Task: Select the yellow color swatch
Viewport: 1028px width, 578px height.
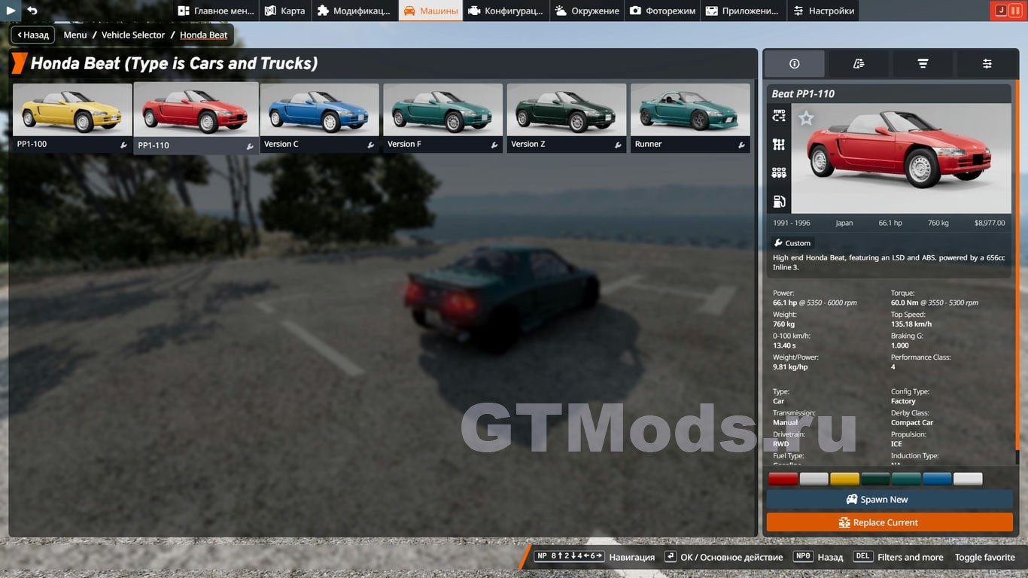Action: (844, 479)
